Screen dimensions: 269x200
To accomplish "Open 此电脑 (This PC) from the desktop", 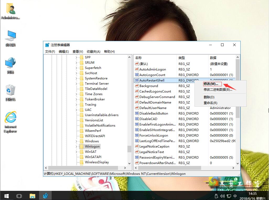I will point(10,37).
